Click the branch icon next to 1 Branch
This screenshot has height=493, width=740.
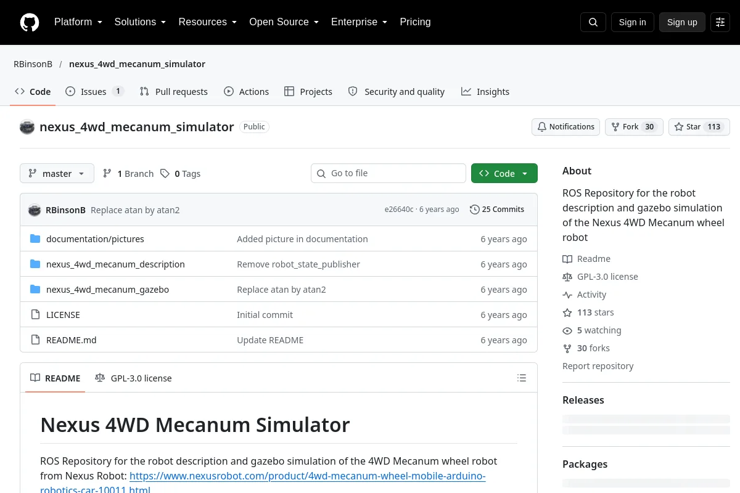(107, 174)
